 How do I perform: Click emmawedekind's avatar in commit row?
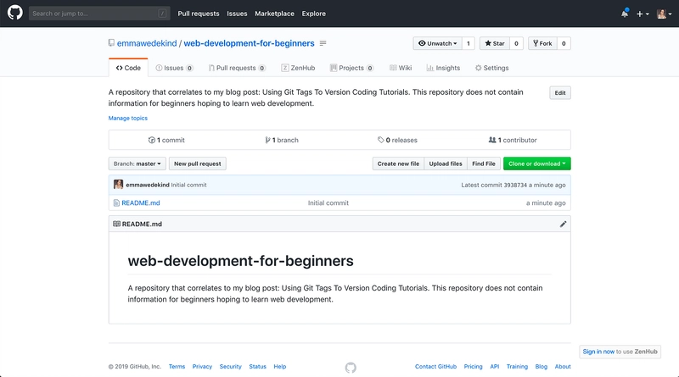118,185
